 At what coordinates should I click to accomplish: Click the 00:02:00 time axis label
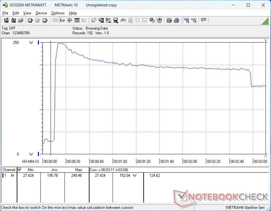pyautogui.click(x=190, y=161)
